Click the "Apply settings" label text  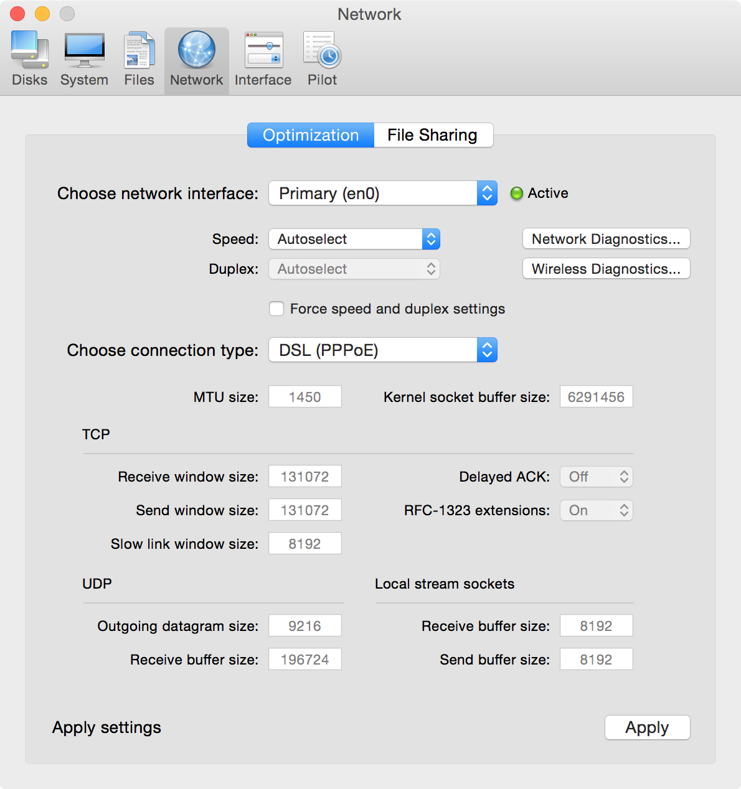click(x=106, y=727)
